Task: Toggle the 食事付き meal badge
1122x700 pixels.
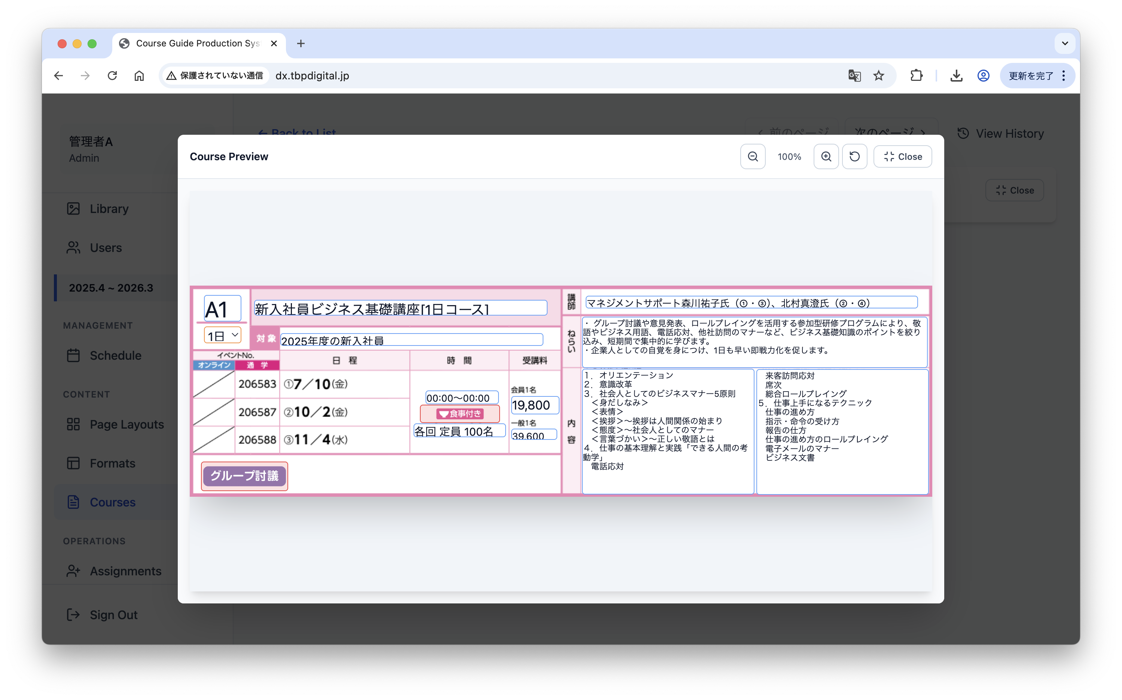Action: pos(460,413)
